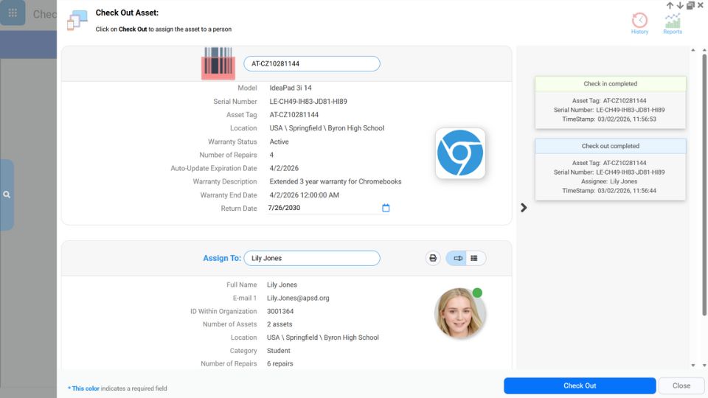
Task: Click the red barcode scan icon
Action: click(218, 63)
